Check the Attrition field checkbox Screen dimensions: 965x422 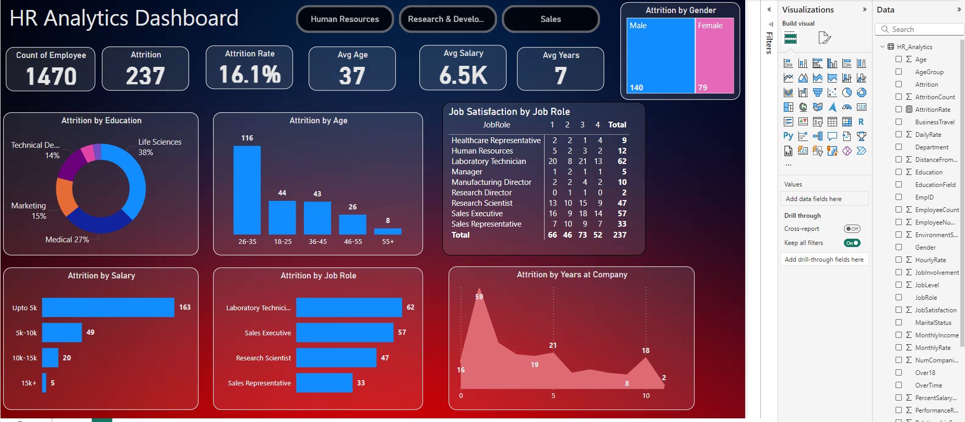tap(899, 84)
